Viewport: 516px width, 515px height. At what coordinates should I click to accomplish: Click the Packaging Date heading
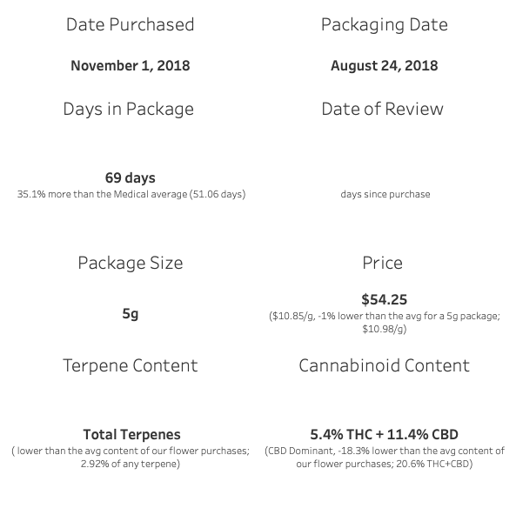[x=385, y=25]
